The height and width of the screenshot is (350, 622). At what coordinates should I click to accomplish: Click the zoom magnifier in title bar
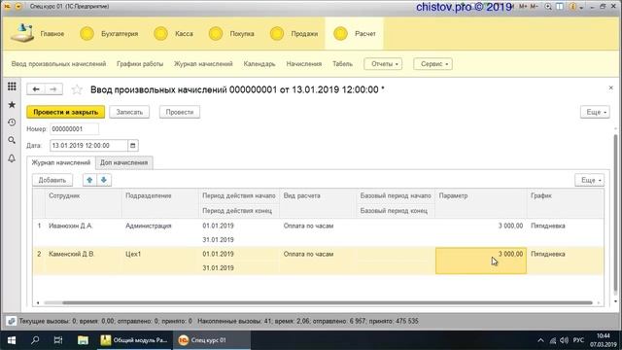548,7
